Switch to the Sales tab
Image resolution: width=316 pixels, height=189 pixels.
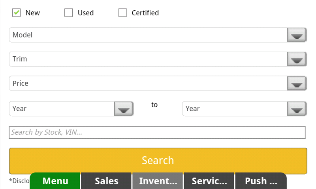click(107, 181)
